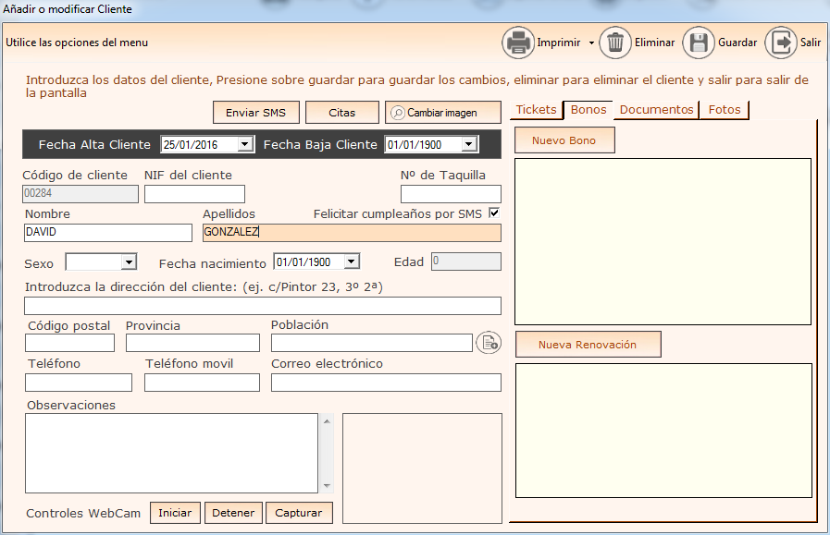Open the Imprimir dropdown arrow
This screenshot has width=830, height=535.
(x=591, y=43)
